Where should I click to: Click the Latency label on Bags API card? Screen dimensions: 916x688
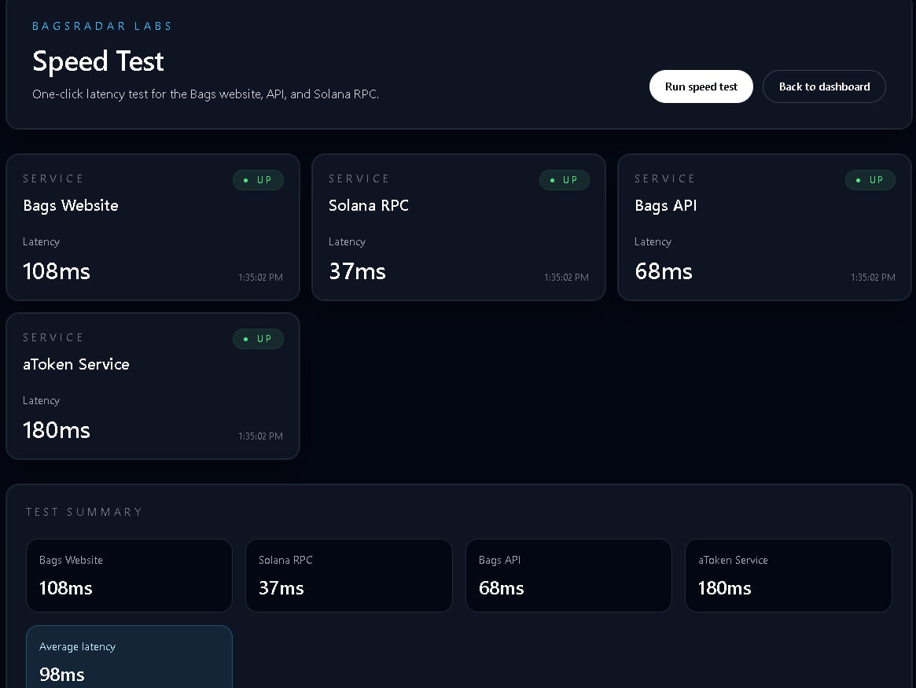tap(653, 242)
